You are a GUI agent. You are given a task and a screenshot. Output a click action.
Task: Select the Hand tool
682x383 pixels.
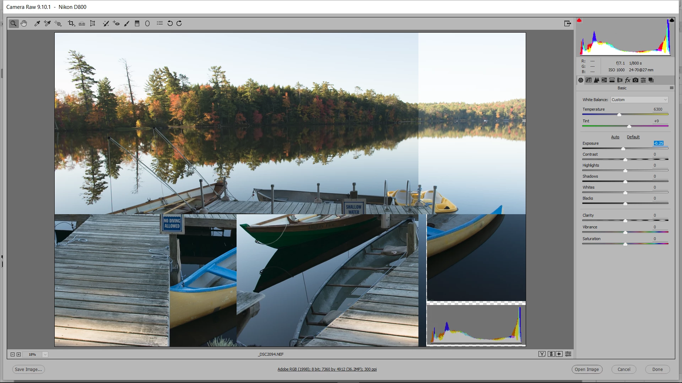pyautogui.click(x=24, y=23)
